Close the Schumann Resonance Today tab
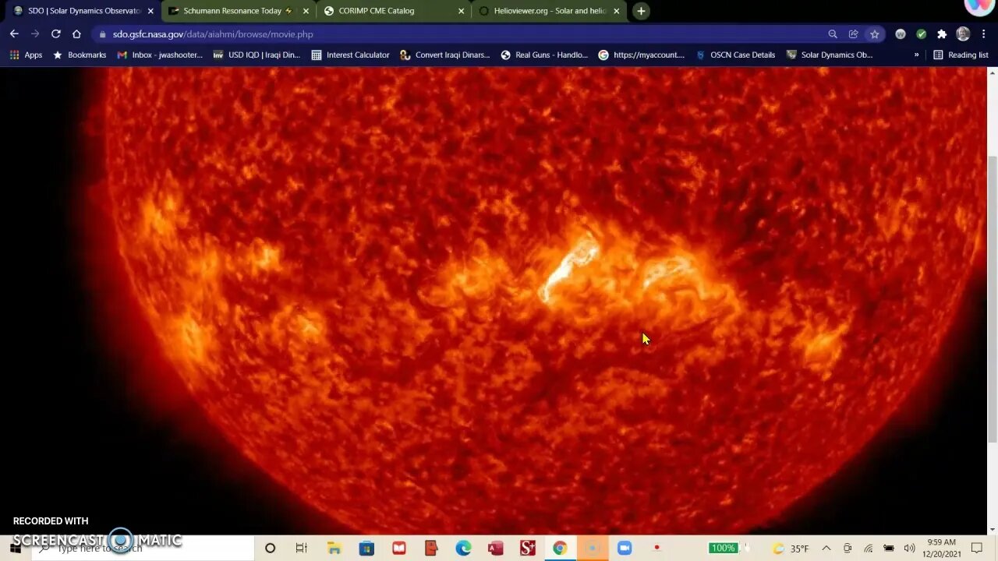This screenshot has height=561, width=998. pos(306,11)
